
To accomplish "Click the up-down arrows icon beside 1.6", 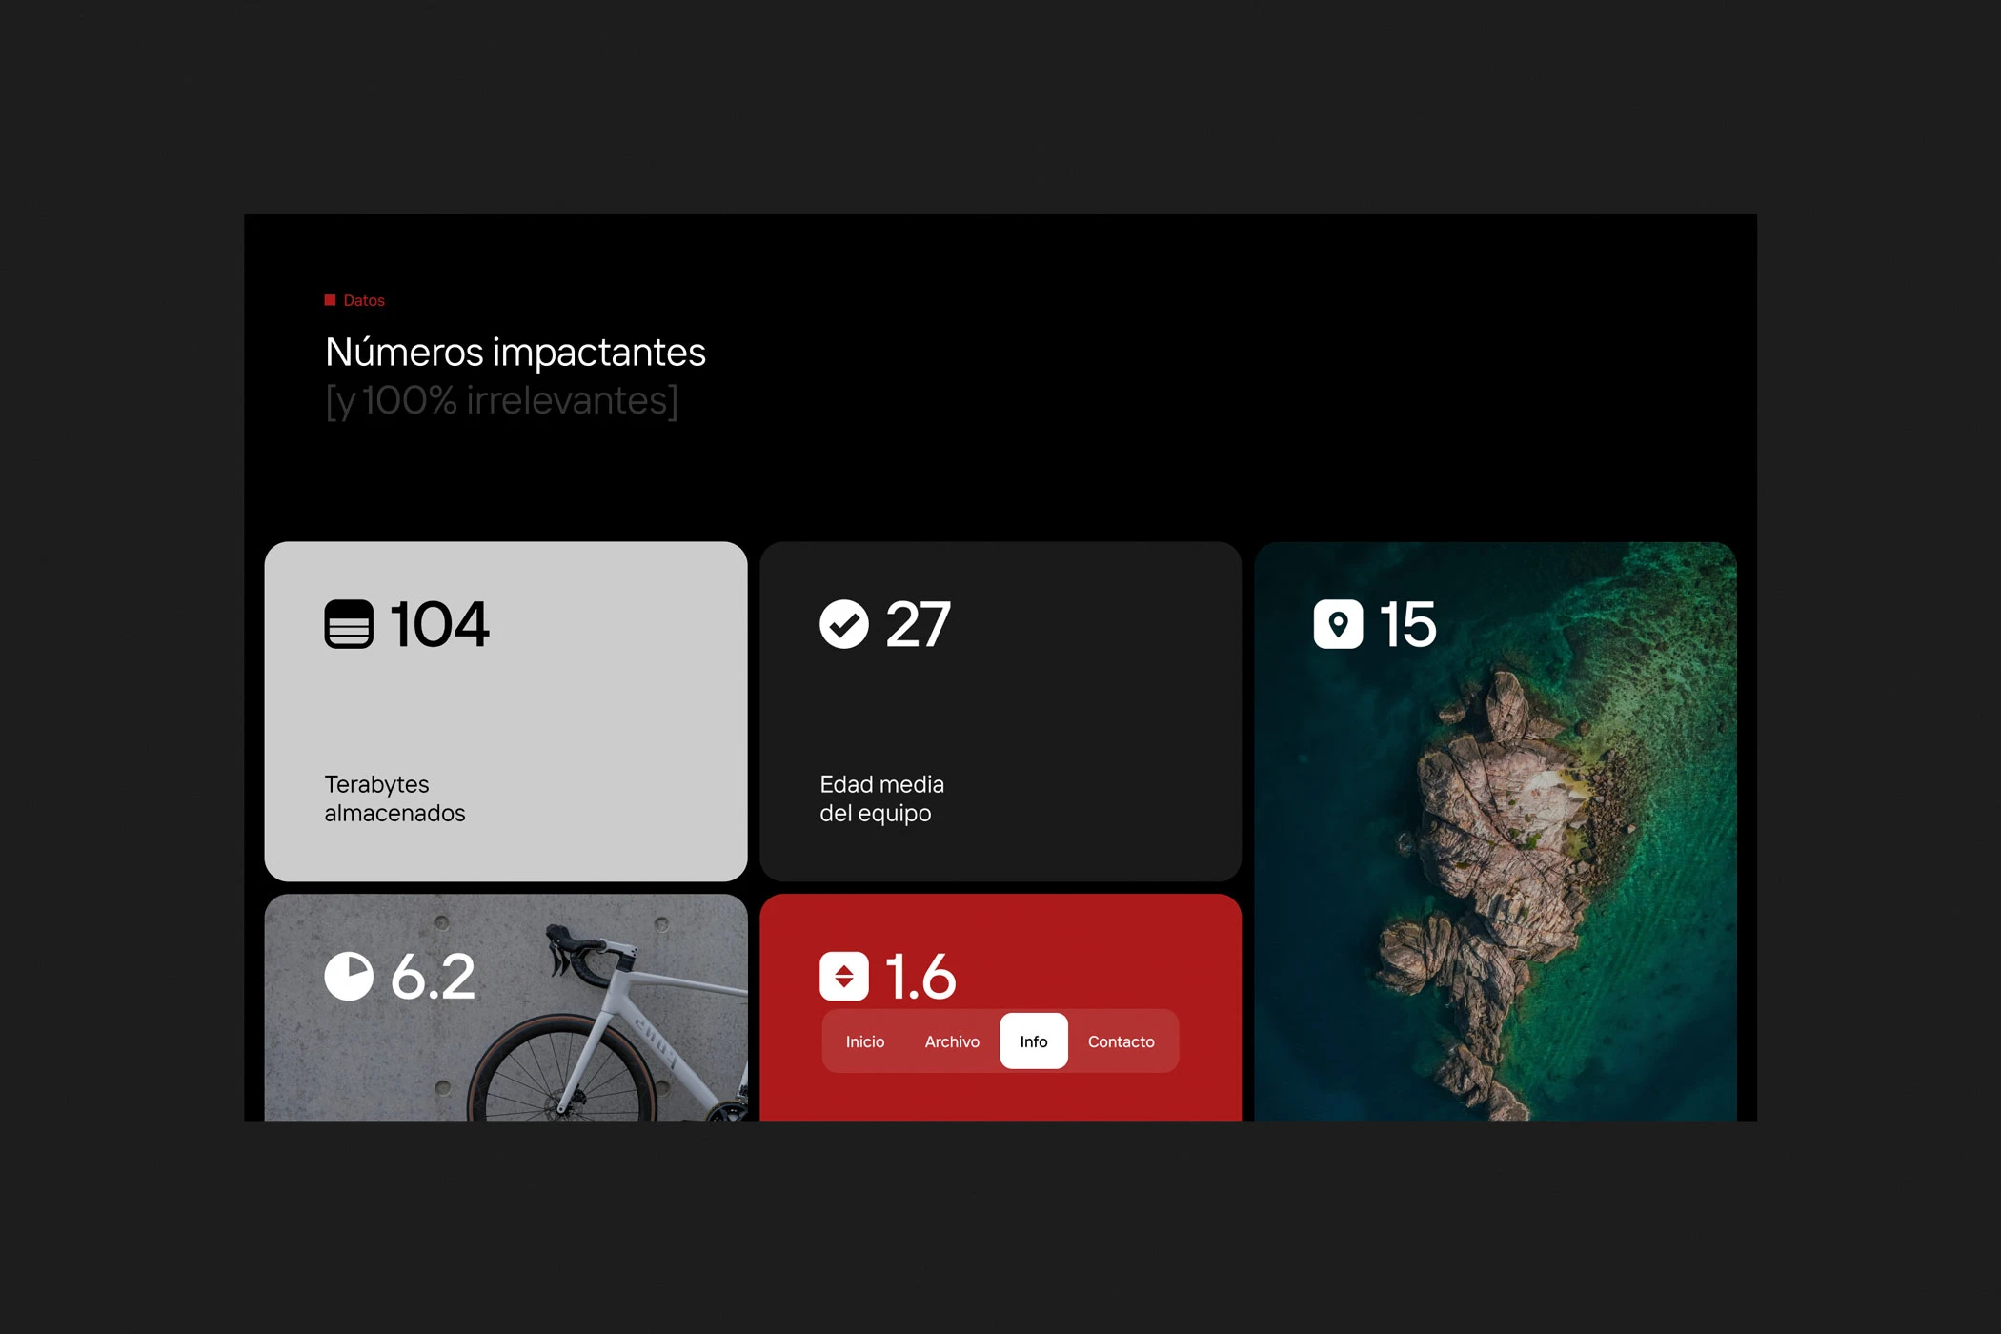I will coord(844,977).
